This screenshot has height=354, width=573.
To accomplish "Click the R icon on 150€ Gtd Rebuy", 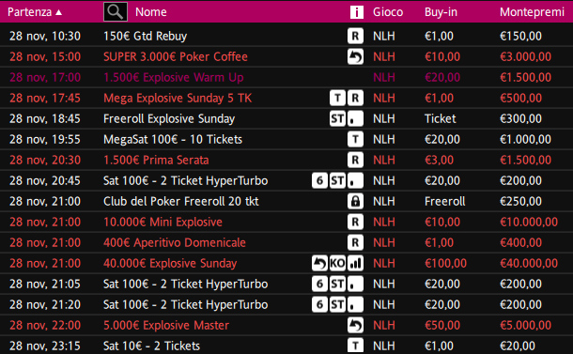I will tap(355, 37).
